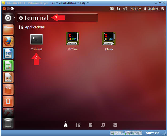The image size is (167, 136).
Task: Expand the Help dropdown arrow
Action: click(x=88, y=3)
